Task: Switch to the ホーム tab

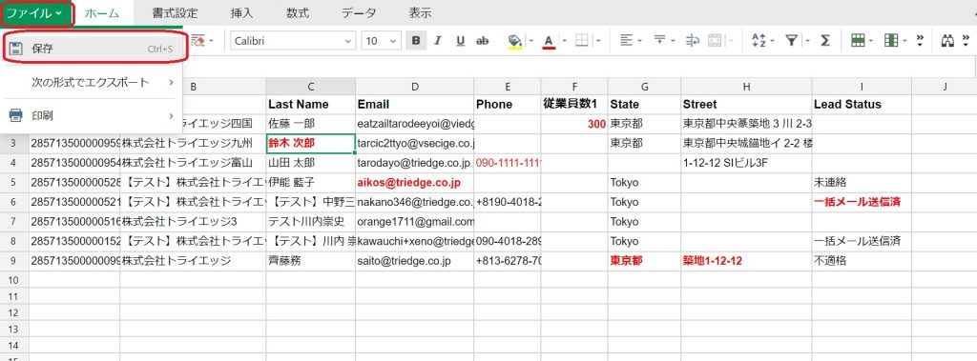Action: (101, 13)
